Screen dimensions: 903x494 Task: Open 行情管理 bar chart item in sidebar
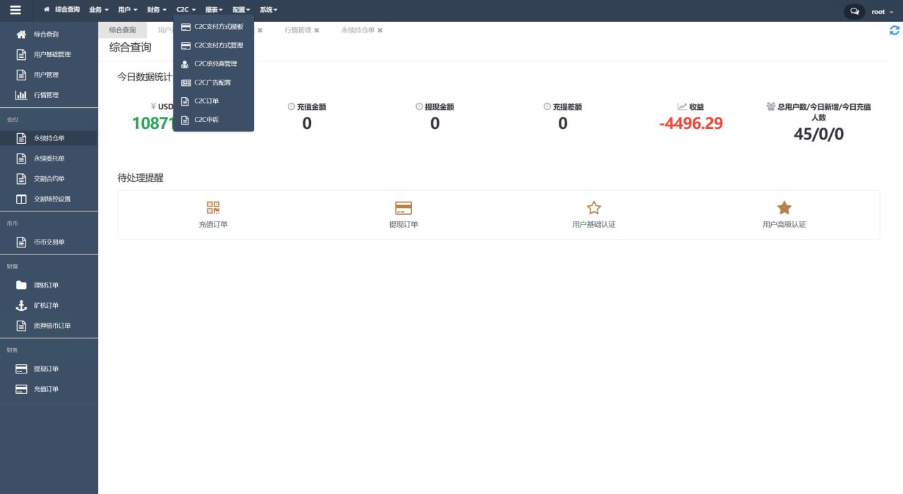pos(46,95)
